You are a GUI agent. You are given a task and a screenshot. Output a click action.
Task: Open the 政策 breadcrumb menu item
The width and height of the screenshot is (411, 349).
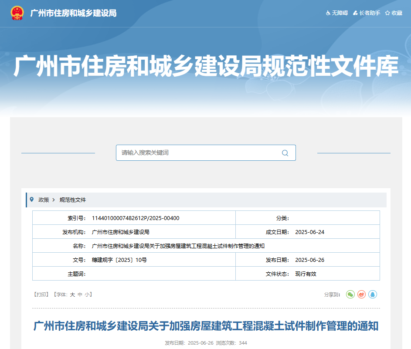[43, 200]
